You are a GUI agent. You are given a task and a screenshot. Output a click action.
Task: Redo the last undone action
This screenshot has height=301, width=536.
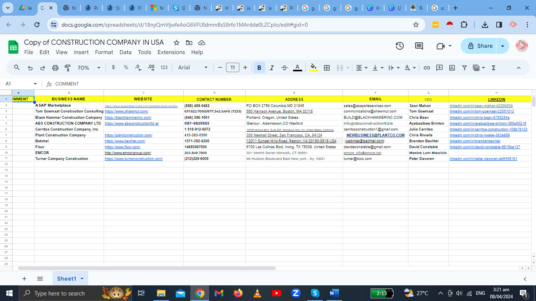43,67
